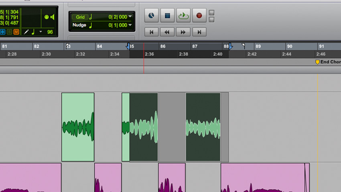
Task: Click 2:40 on the time ruler
Action: click(218, 54)
